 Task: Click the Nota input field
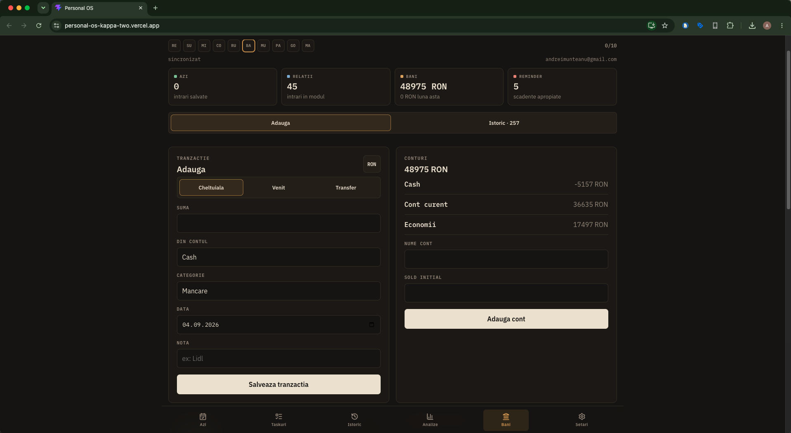click(278, 358)
